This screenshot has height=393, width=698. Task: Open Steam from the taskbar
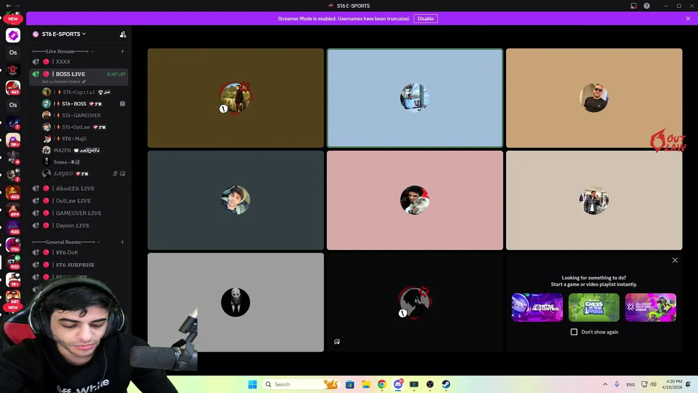coord(446,384)
